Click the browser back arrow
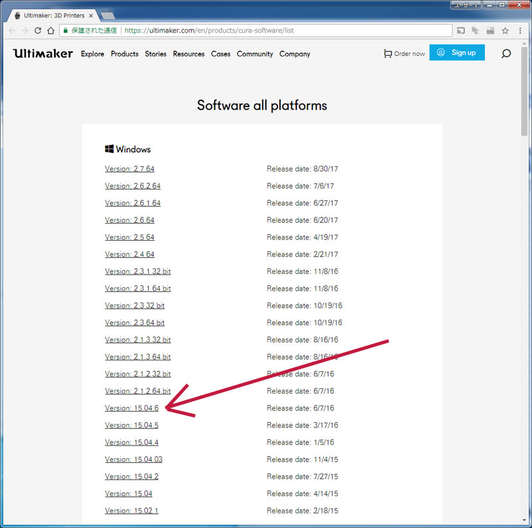The height and width of the screenshot is (528, 532). 12,31
